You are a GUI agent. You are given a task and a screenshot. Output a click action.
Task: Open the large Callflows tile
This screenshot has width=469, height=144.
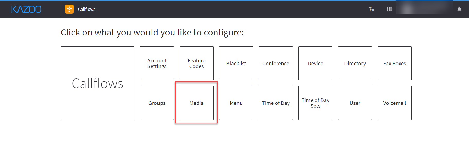[98, 83]
